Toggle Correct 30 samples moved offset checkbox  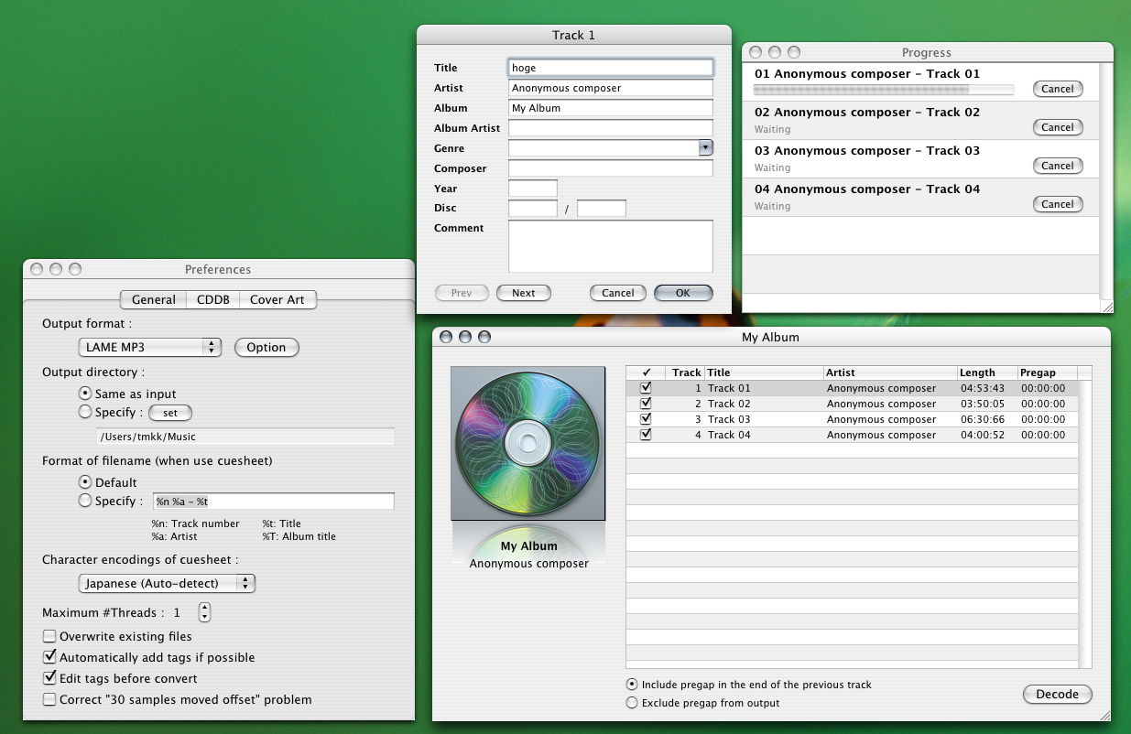[x=49, y=699]
